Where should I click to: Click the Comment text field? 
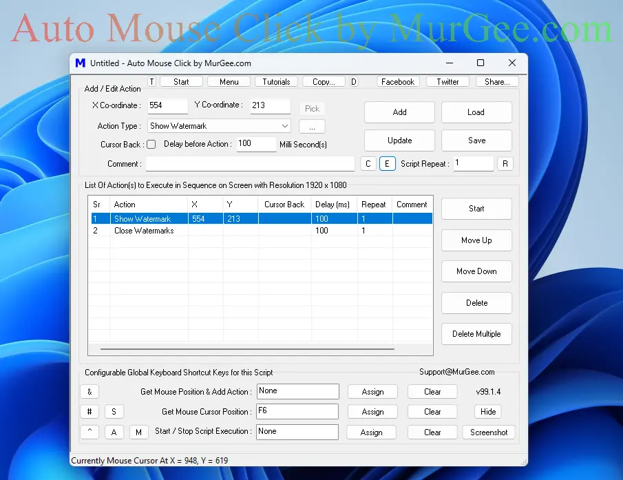click(250, 164)
